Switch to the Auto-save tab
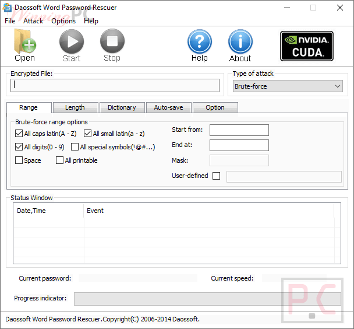This screenshot has width=354, height=329. click(169, 107)
